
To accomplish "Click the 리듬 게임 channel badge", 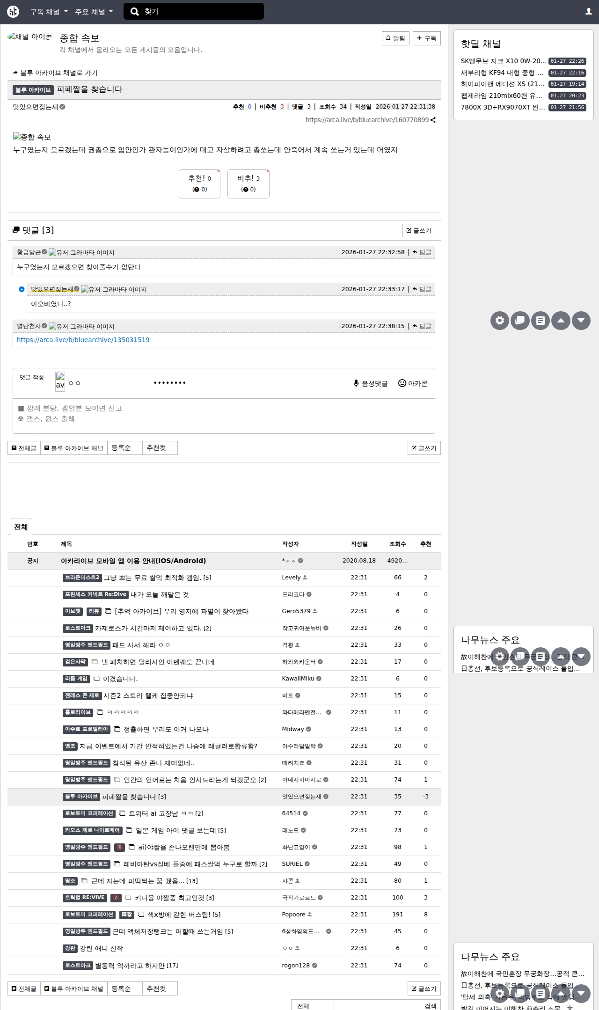I will [x=76, y=679].
